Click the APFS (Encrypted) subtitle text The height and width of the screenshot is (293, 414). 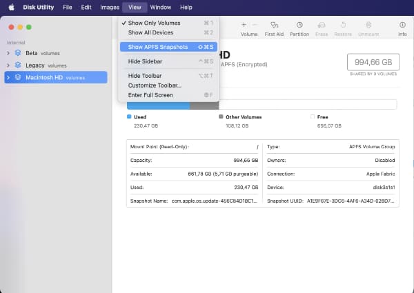[x=244, y=64]
